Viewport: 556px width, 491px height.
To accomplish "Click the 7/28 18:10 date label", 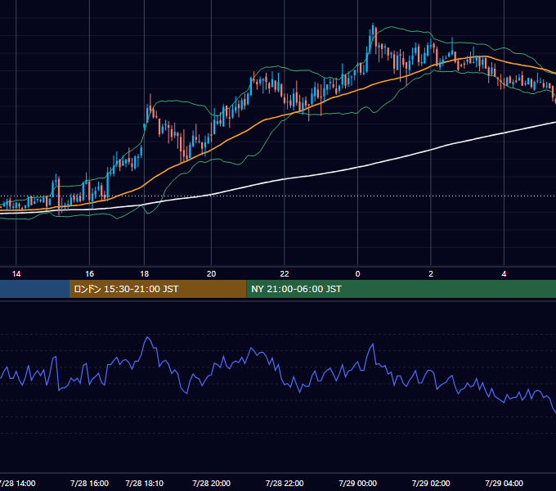I will pyautogui.click(x=145, y=483).
